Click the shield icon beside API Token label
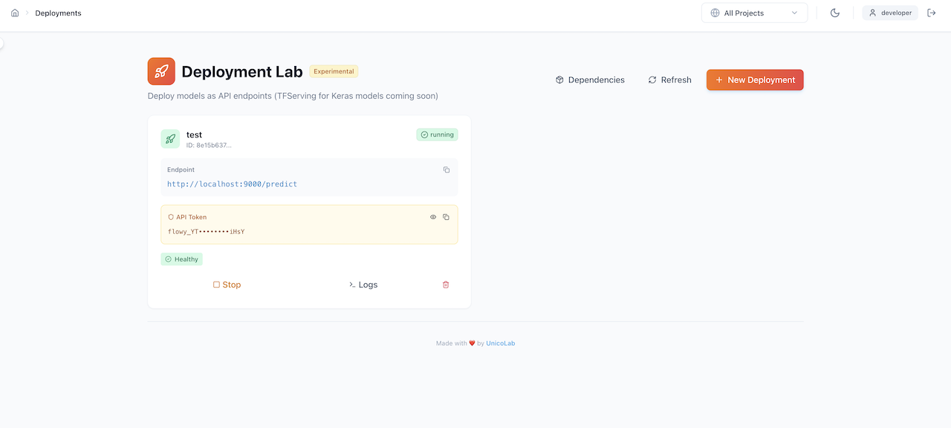This screenshot has height=428, width=951. click(x=169, y=216)
